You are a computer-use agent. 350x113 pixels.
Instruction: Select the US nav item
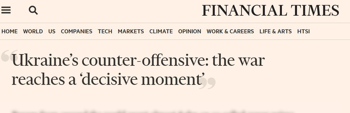[x=52, y=32]
